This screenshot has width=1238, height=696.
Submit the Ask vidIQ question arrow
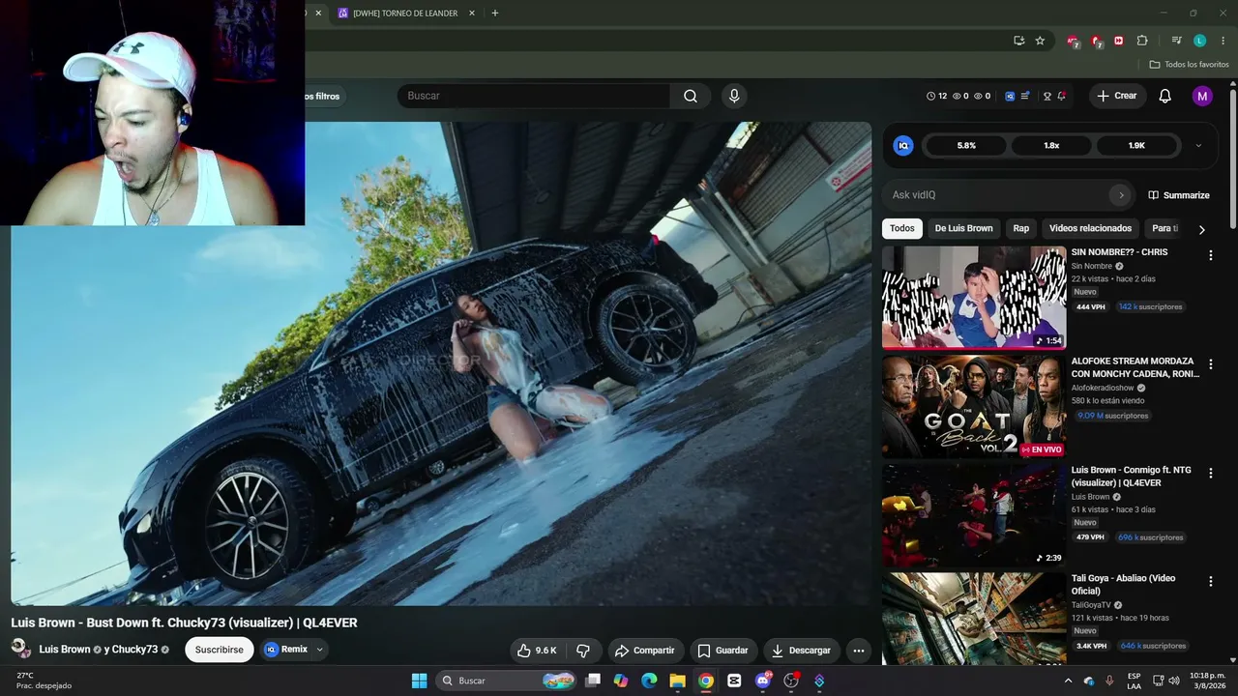(x=1121, y=195)
